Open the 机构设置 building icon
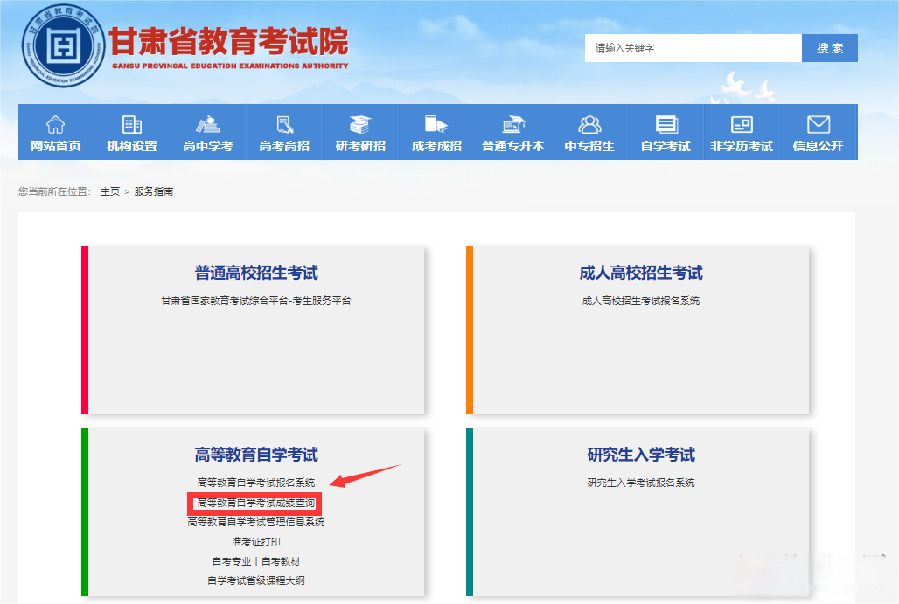Viewport: 899px width, 604px height. coord(132,124)
